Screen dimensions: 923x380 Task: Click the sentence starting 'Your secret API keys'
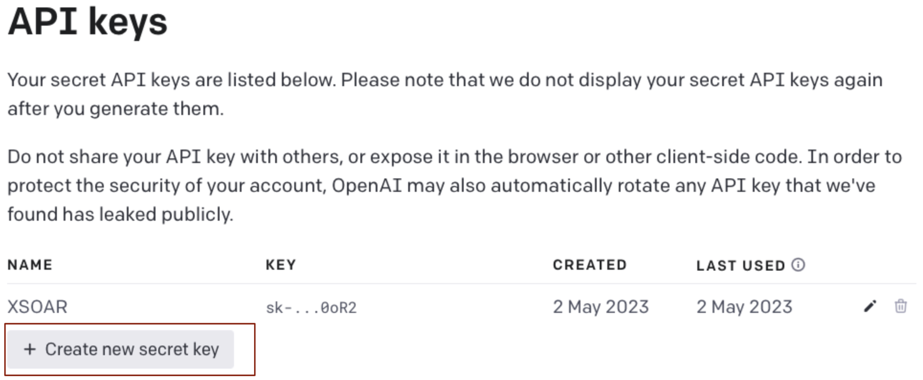point(172,80)
